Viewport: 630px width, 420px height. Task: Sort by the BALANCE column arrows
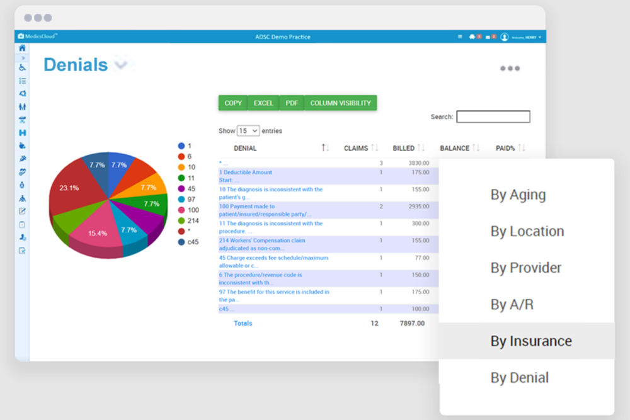pyautogui.click(x=476, y=148)
